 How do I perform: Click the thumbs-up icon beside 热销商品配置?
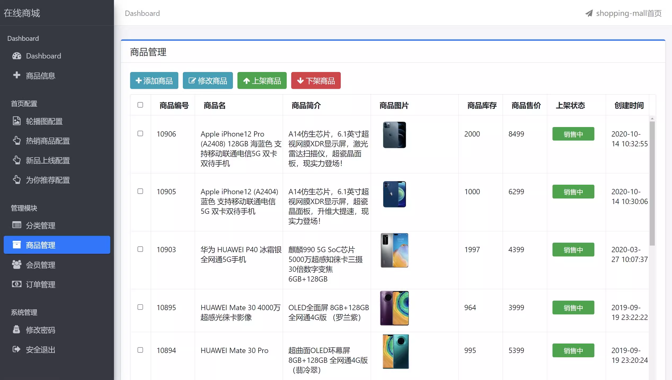(17, 141)
